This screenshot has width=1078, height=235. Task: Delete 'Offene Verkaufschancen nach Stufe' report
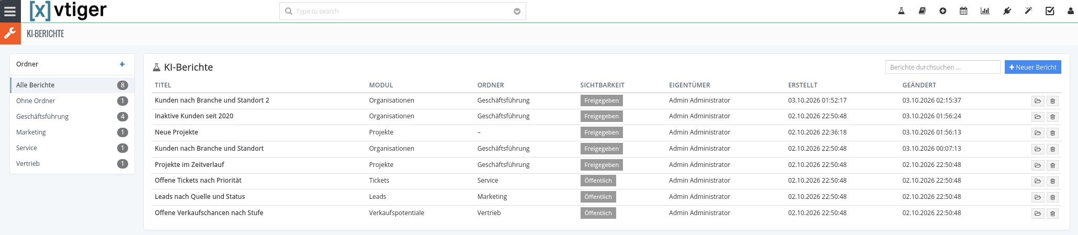pyautogui.click(x=1052, y=214)
